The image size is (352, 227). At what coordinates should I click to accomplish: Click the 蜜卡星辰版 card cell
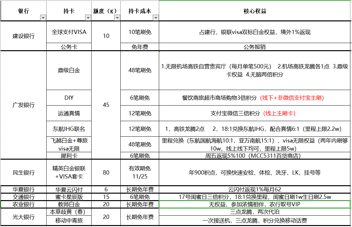coord(69,197)
